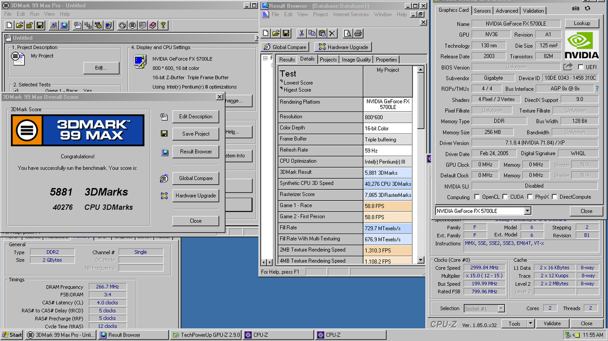Screen dimensions: 608x341
Task: Open the CPU-Z Tools dropdown arrow
Action: [531, 323]
